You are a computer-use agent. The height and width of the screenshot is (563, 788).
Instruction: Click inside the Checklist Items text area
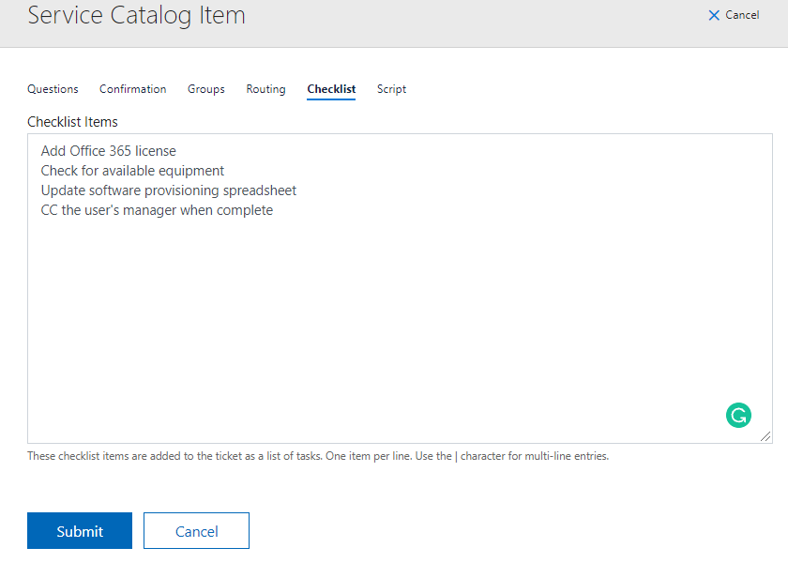pos(400,289)
